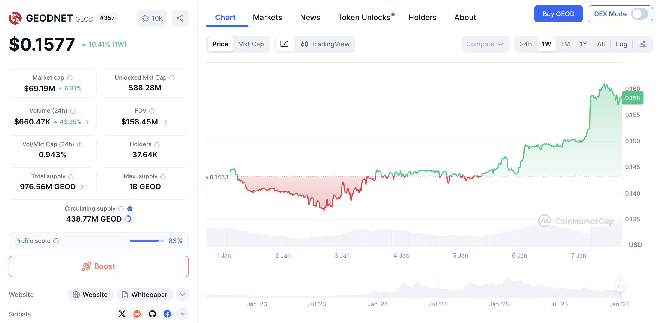Select the 1M time range
The image size is (658, 323).
coord(565,44)
